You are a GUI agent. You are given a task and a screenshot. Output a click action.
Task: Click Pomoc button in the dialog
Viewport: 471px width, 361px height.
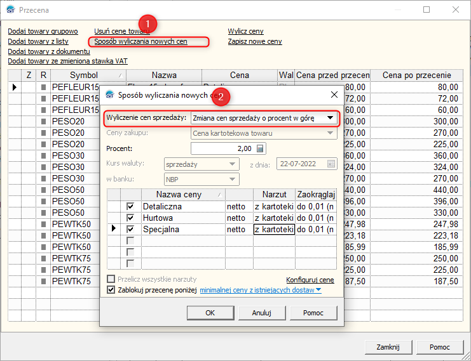[x=313, y=313]
